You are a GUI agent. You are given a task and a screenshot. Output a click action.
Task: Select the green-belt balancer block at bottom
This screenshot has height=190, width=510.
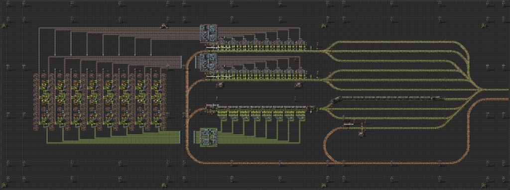pos(209,137)
